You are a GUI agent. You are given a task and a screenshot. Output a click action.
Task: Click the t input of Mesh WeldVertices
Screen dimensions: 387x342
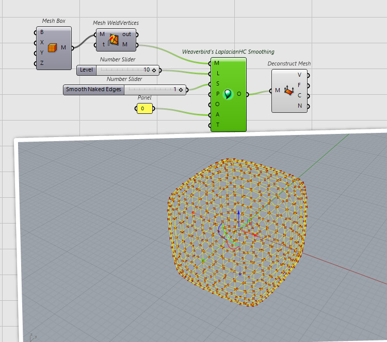pyautogui.click(x=103, y=44)
